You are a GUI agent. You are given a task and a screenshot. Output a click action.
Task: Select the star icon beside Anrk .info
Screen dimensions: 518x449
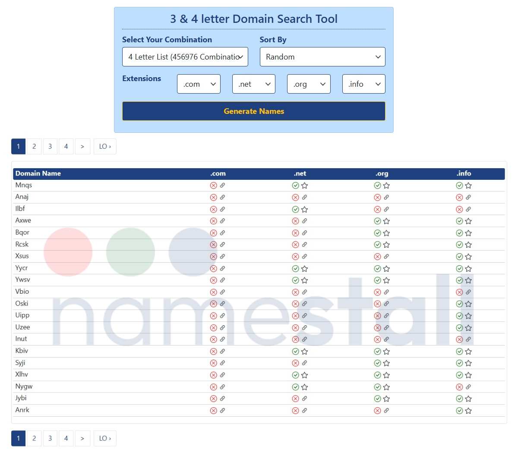click(467, 410)
